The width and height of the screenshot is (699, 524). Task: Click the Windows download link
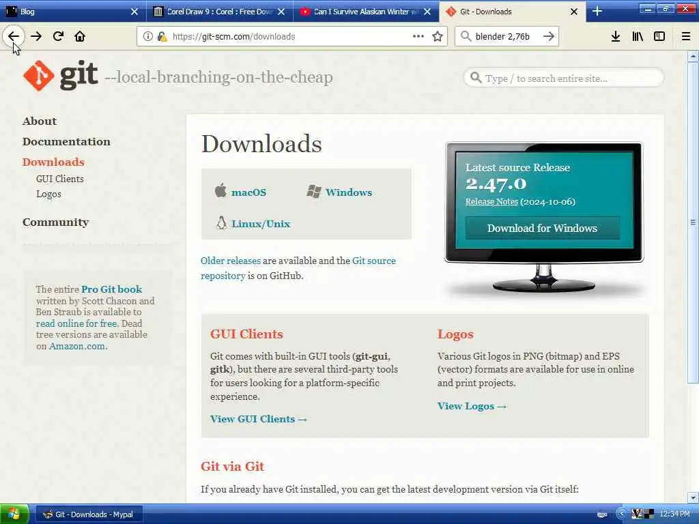pos(349,192)
